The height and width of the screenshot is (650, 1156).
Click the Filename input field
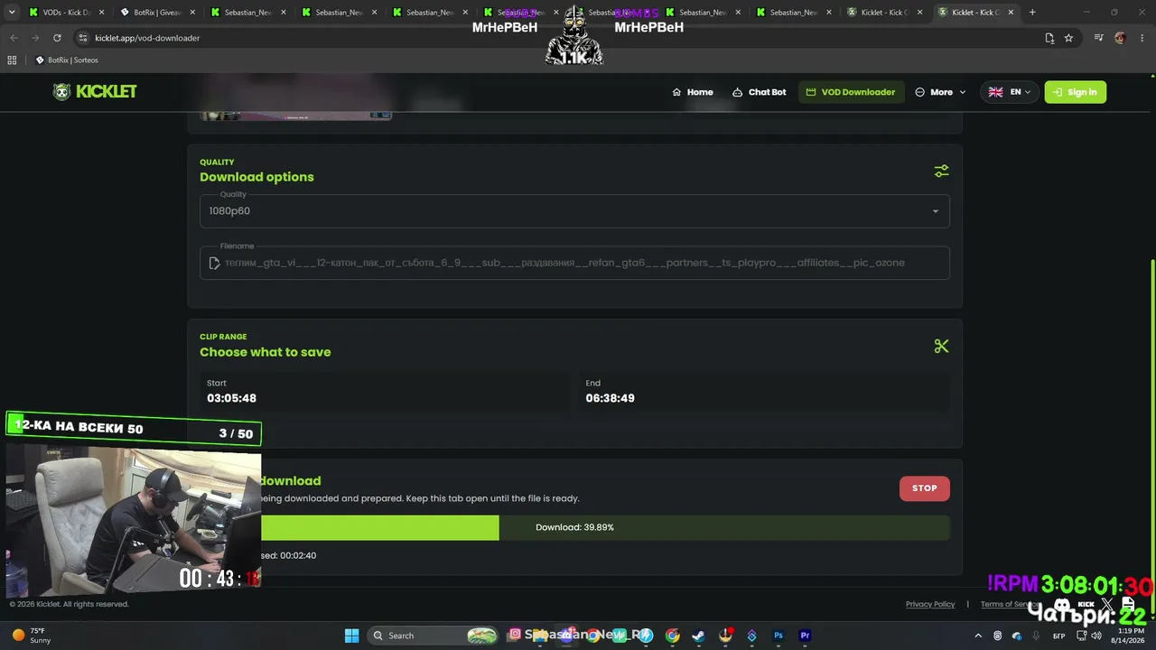point(574,263)
